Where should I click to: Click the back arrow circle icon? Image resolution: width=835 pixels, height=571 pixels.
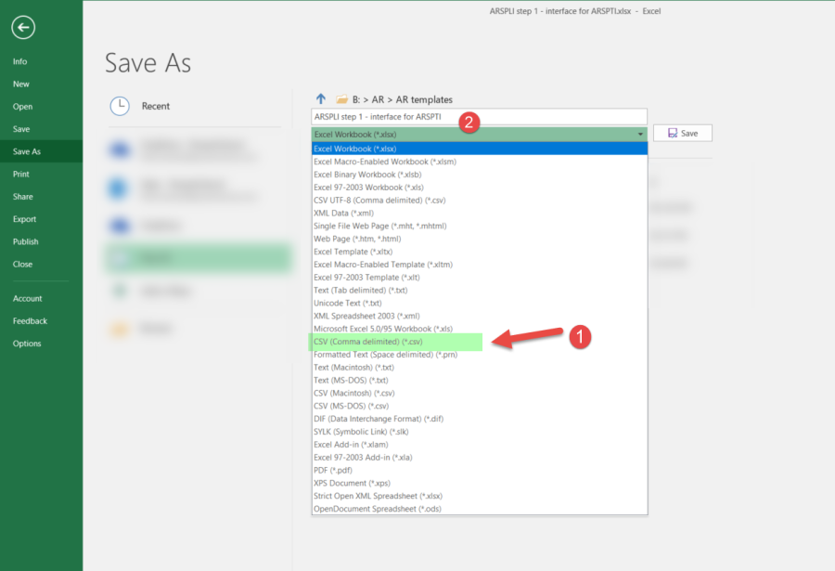pyautogui.click(x=23, y=28)
